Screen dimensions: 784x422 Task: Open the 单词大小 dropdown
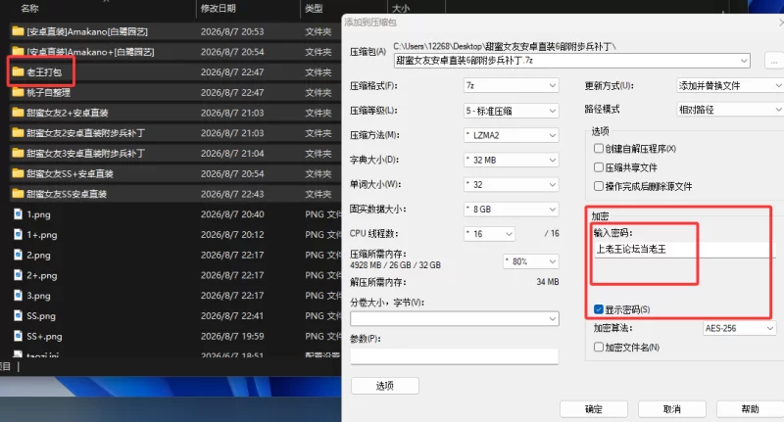(x=511, y=185)
